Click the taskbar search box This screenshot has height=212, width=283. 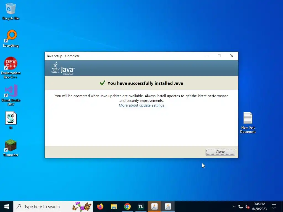(x=53, y=206)
